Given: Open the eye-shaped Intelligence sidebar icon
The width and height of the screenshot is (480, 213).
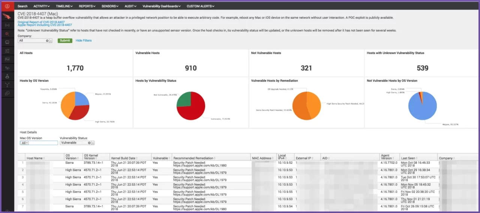Looking at the screenshot, I should click(7, 68).
